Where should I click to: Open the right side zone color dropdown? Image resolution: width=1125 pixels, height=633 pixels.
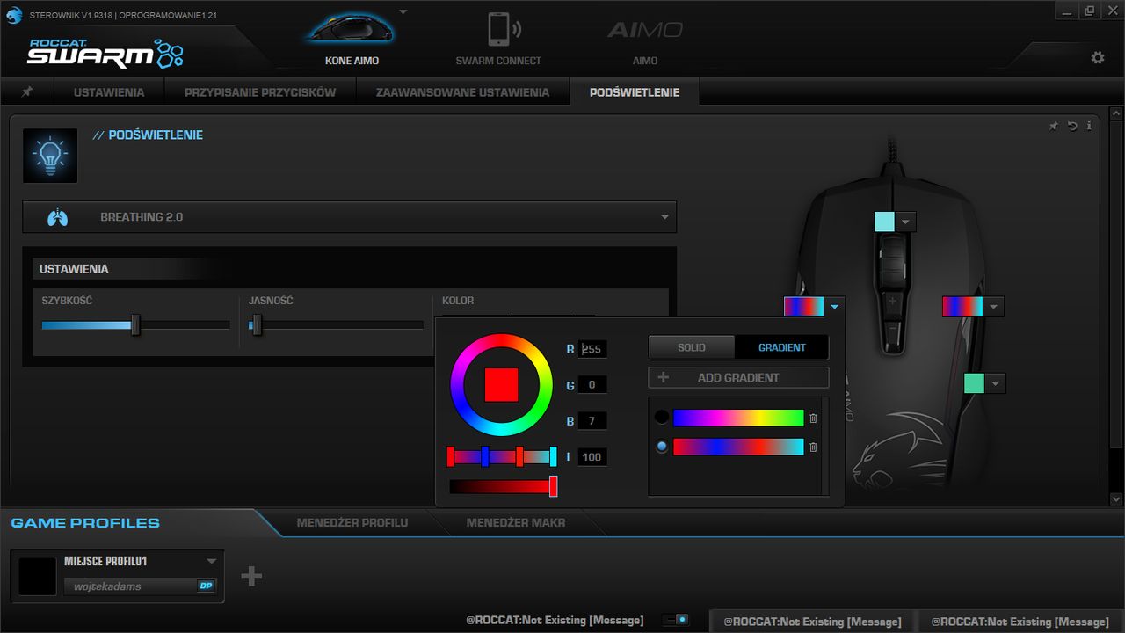pos(993,306)
